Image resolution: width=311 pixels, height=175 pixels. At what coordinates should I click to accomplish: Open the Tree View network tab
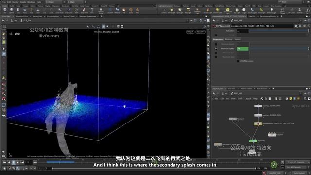tap(231, 89)
